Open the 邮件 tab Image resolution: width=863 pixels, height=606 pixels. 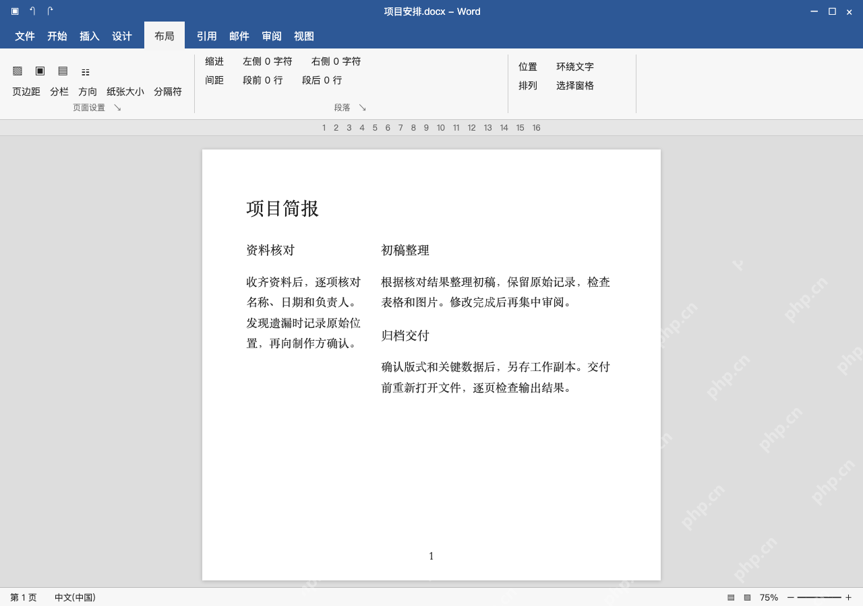[x=239, y=36]
